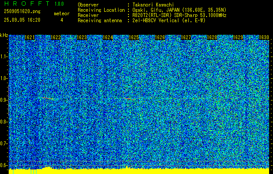Click the 1627 time marker

(186, 37)
